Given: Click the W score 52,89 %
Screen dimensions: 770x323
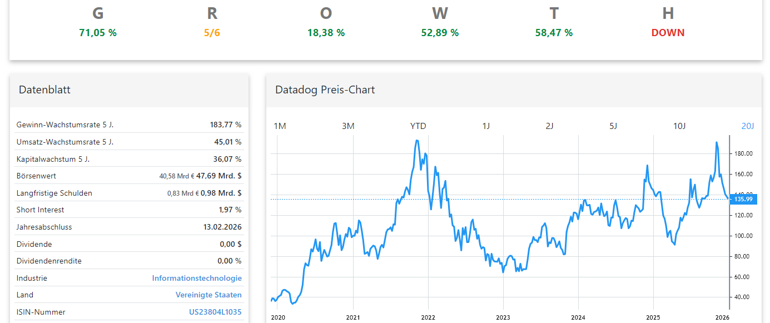Looking at the screenshot, I should pos(440,33).
